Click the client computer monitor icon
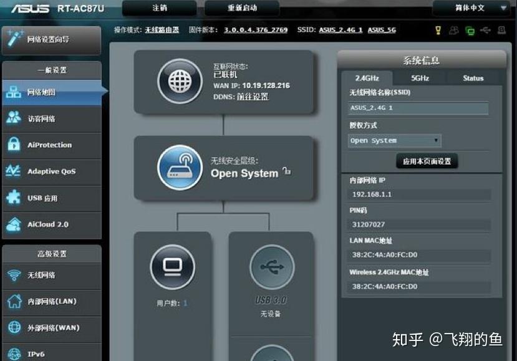 (172, 267)
